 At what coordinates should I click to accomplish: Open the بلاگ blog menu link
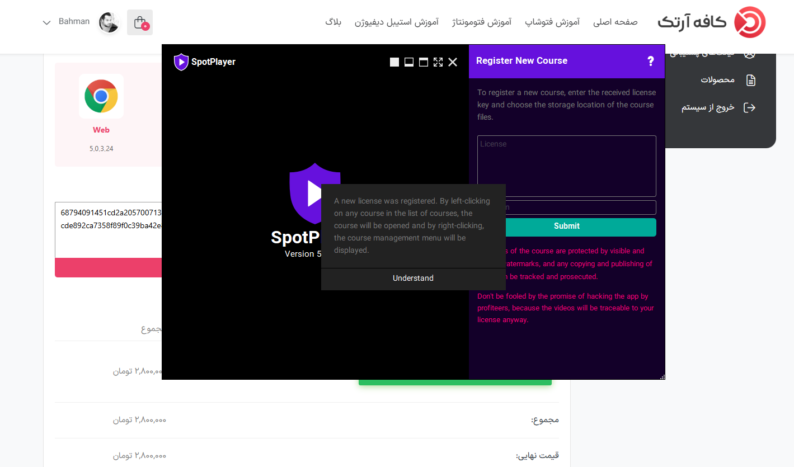333,22
